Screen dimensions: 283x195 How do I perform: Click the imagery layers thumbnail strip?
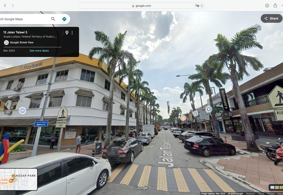tap(276, 188)
